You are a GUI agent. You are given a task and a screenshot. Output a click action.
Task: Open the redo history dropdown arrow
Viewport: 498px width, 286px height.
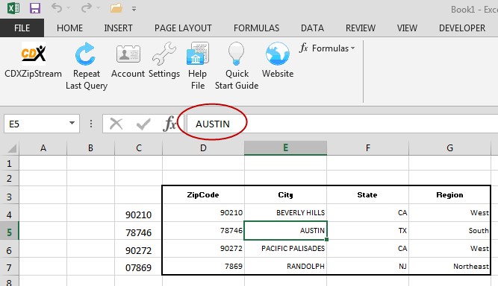click(x=98, y=8)
